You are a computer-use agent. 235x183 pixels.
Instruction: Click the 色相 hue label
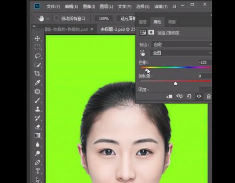pyautogui.click(x=143, y=62)
